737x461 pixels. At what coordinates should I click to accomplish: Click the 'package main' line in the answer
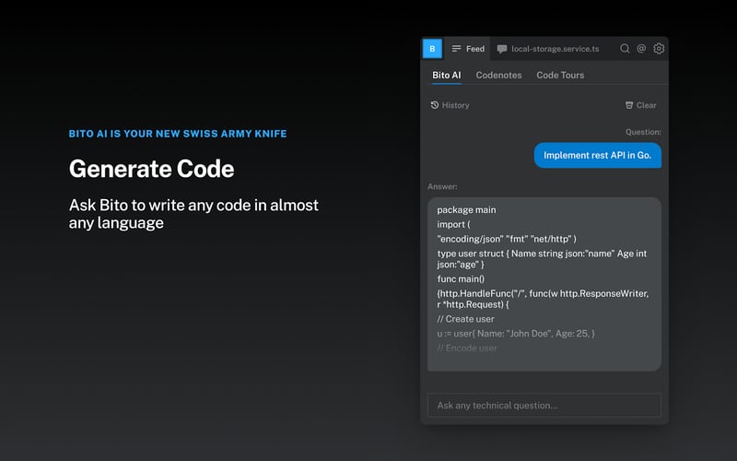pyautogui.click(x=466, y=210)
